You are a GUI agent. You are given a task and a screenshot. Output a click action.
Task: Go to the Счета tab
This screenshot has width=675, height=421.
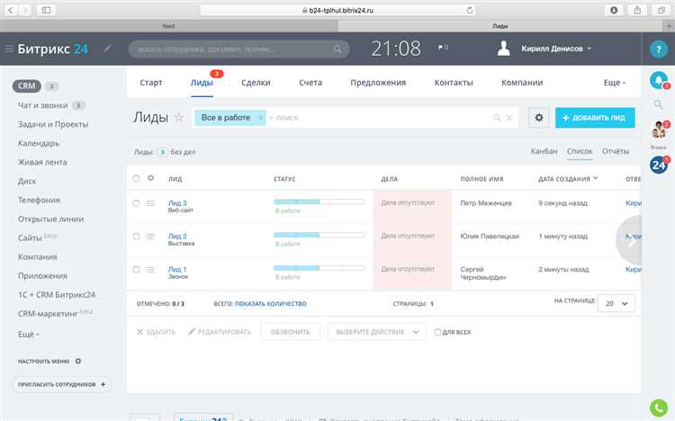pos(310,83)
